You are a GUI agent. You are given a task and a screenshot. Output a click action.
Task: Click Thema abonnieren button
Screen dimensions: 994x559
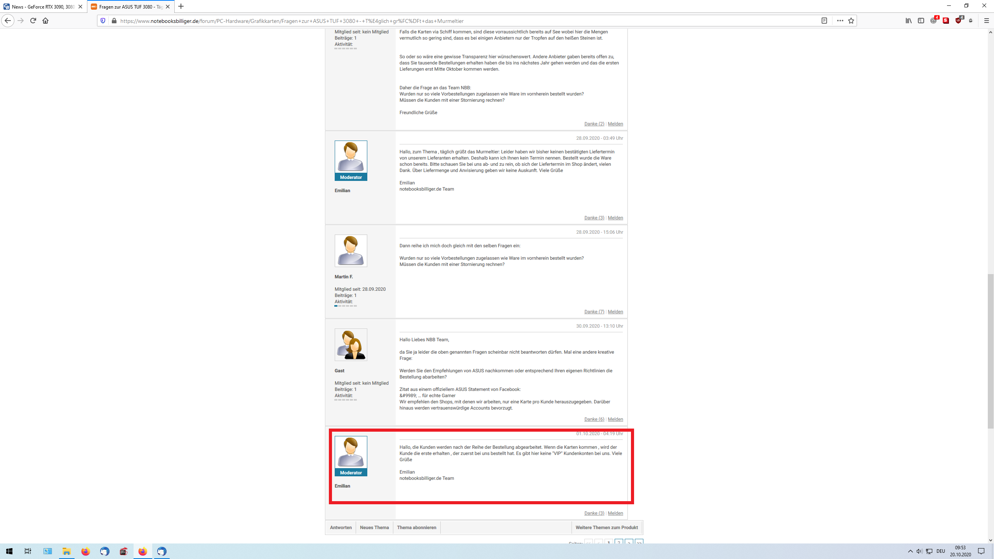pos(416,528)
